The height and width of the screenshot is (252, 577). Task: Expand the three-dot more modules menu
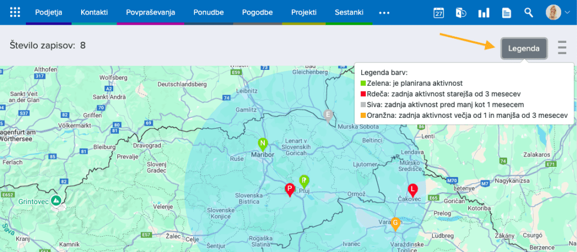coord(384,12)
